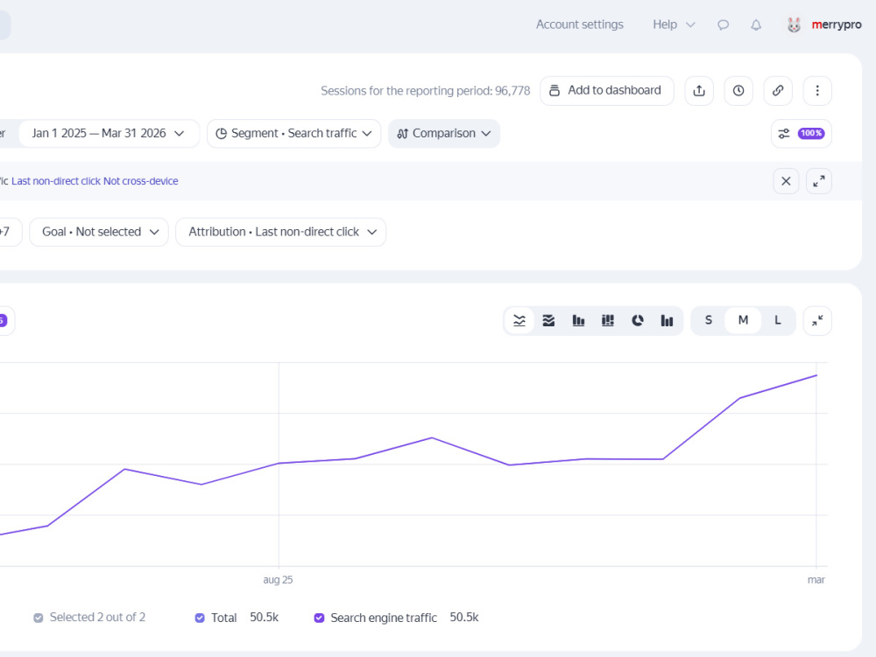This screenshot has height=657, width=876.
Task: Click Sessions for the reporting period text
Action: pos(425,91)
